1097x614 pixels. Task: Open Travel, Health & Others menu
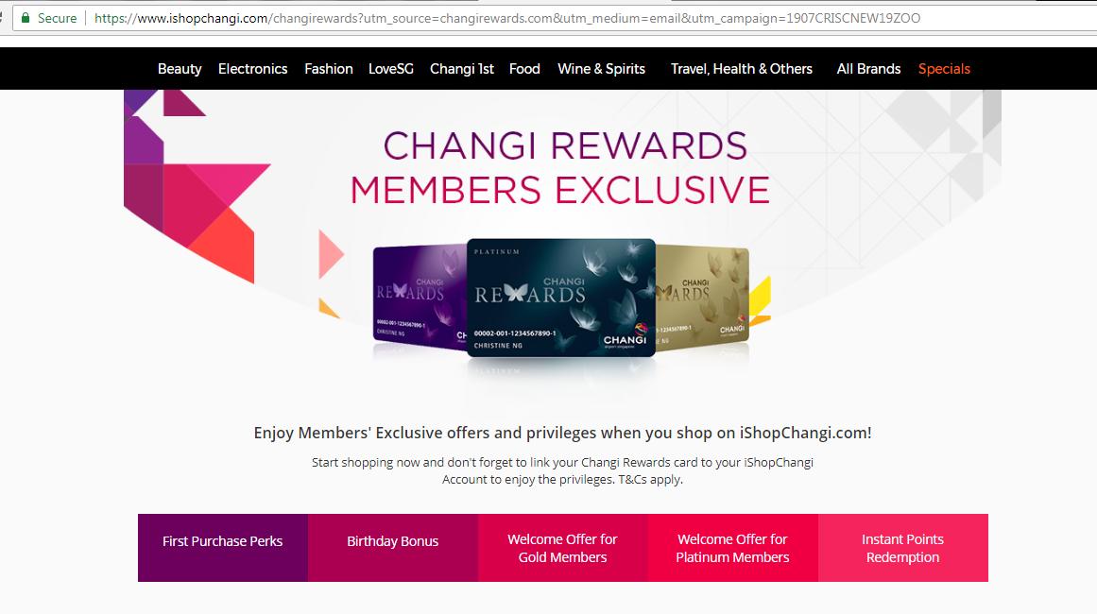click(x=742, y=69)
